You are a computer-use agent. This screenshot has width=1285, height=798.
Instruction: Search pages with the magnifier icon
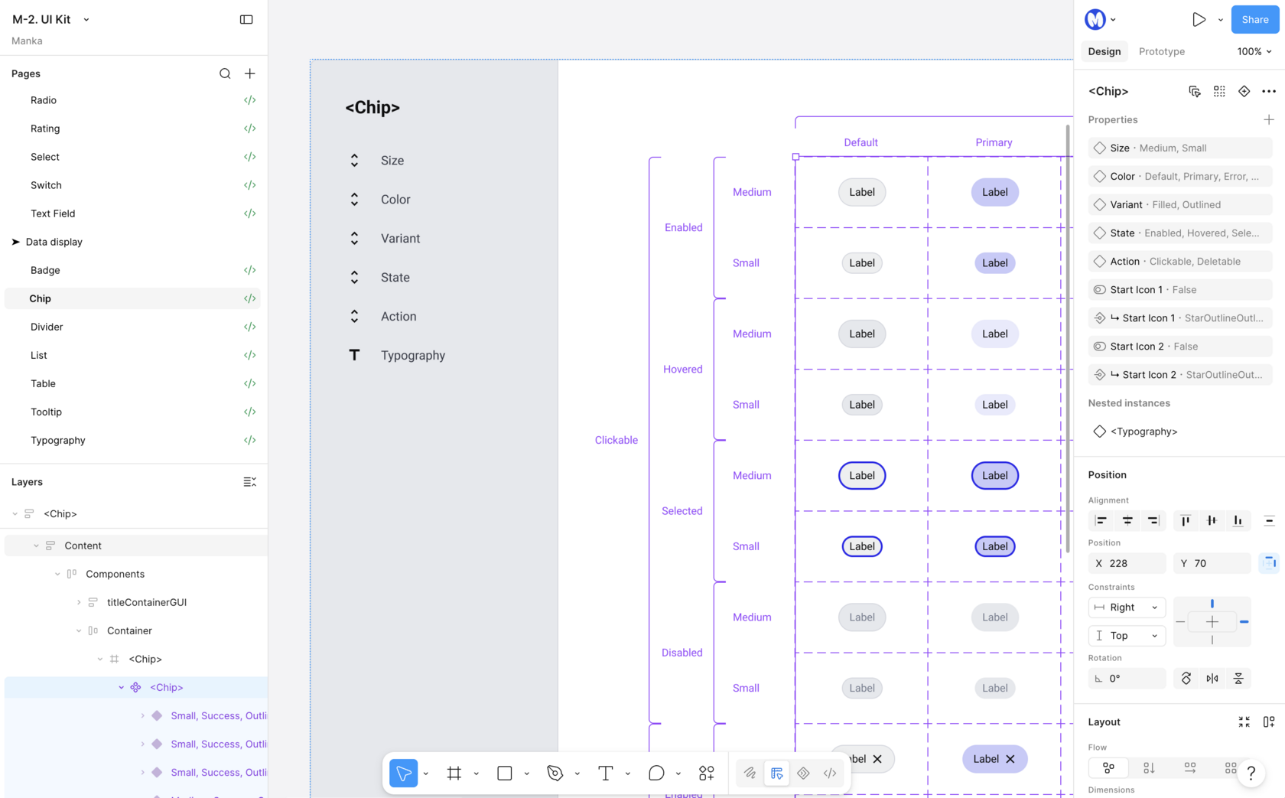coord(225,73)
